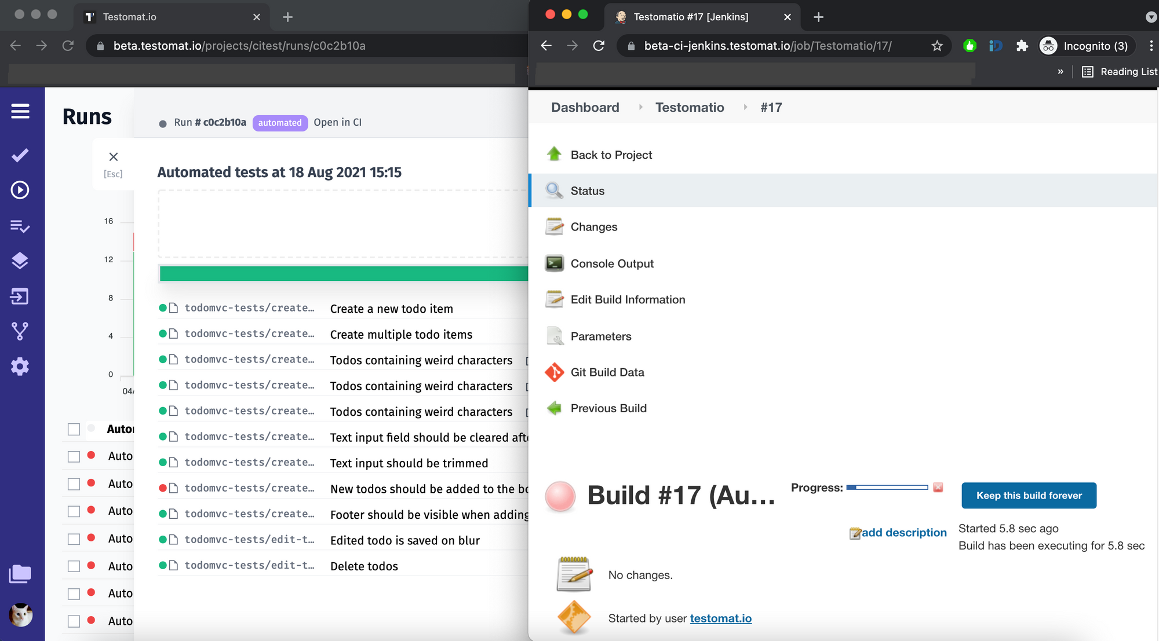This screenshot has width=1159, height=641.
Task: Show hidden bookmarks with the chevron
Action: point(1060,72)
